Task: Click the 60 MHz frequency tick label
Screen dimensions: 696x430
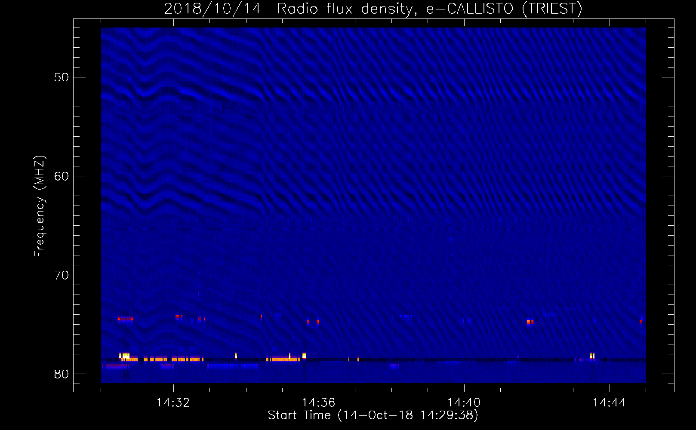Action: tap(62, 176)
